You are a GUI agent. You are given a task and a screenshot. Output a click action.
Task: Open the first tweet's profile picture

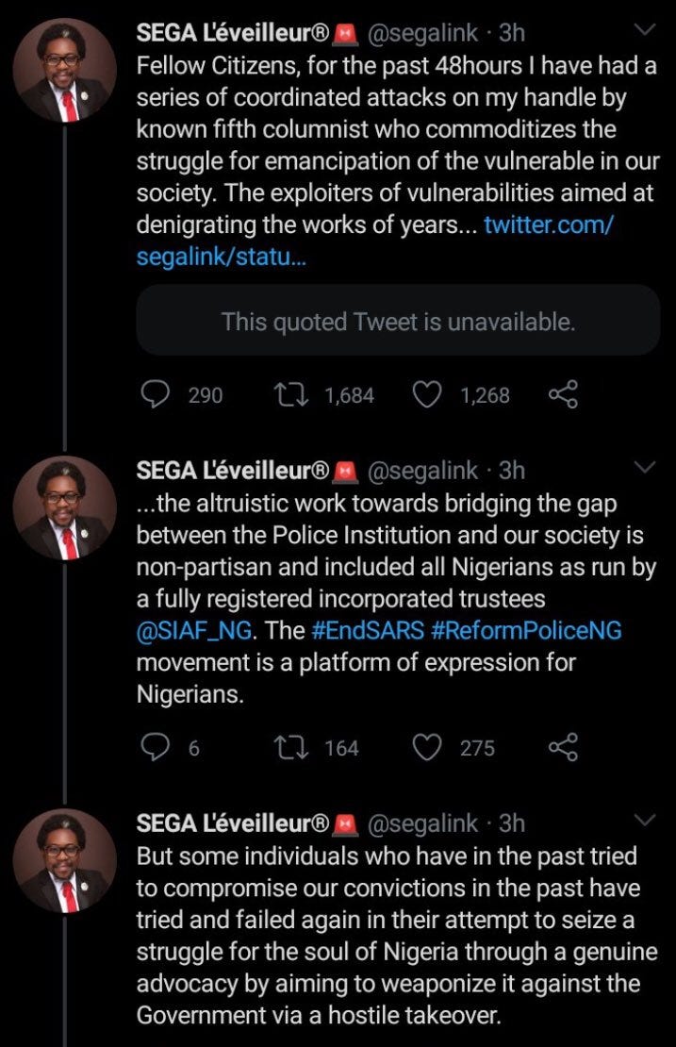click(65, 71)
